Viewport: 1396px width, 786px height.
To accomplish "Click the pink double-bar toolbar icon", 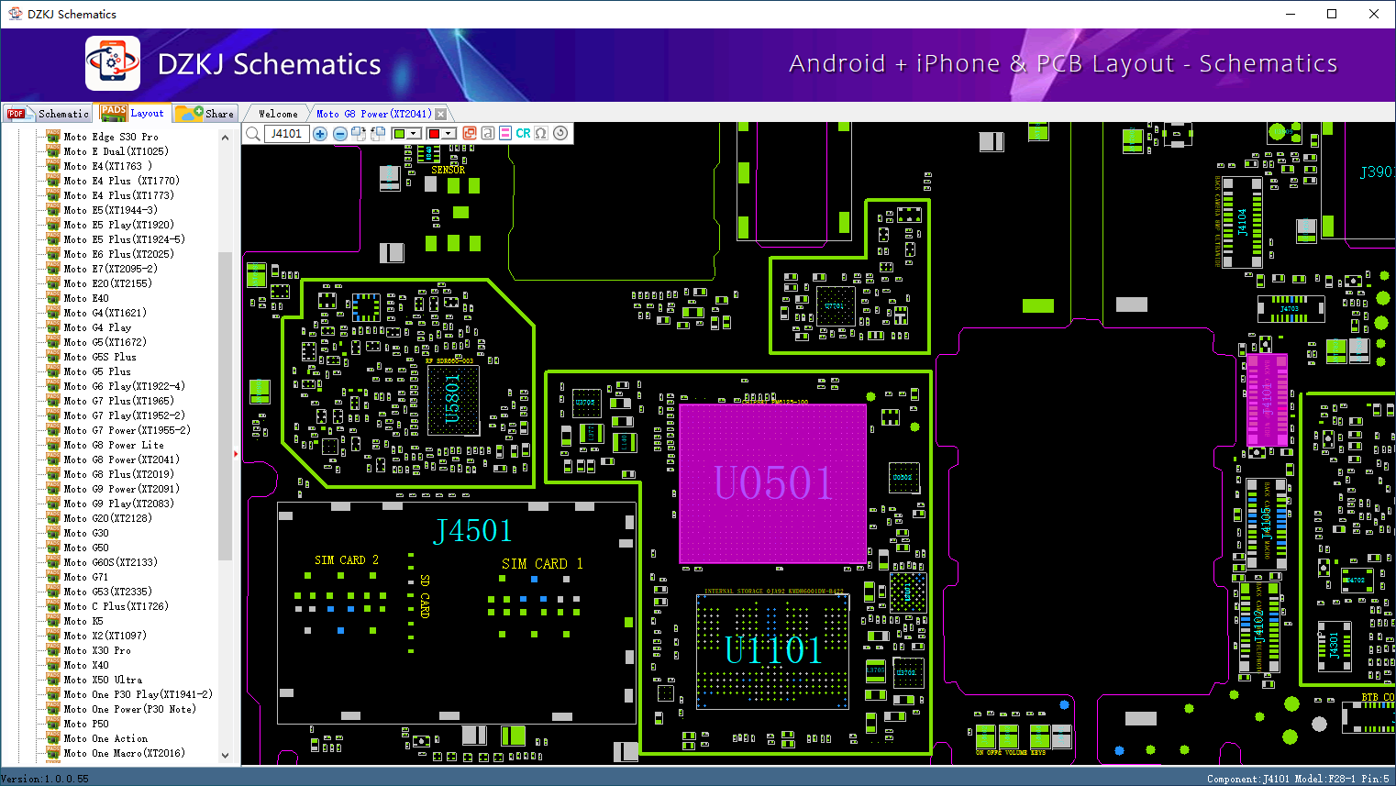I will pos(505,134).
